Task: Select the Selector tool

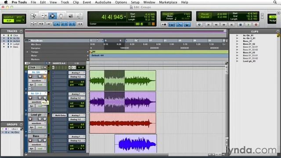Action: (x=52, y=16)
